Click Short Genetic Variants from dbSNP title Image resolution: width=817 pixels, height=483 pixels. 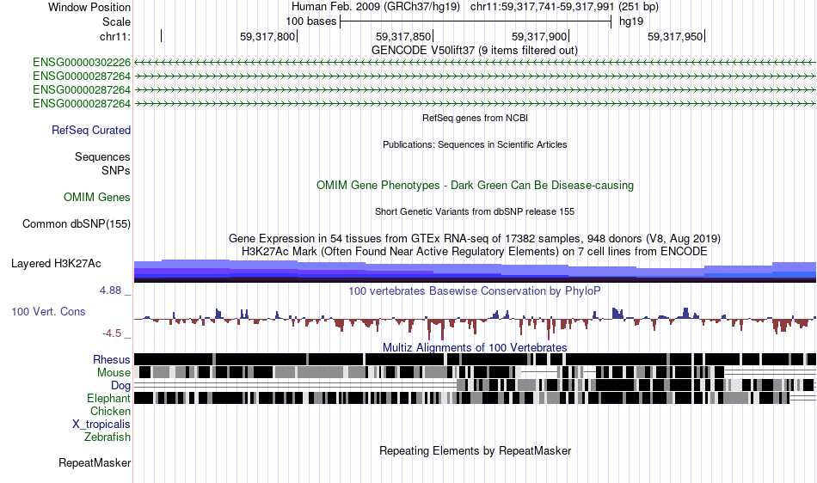coord(475,211)
